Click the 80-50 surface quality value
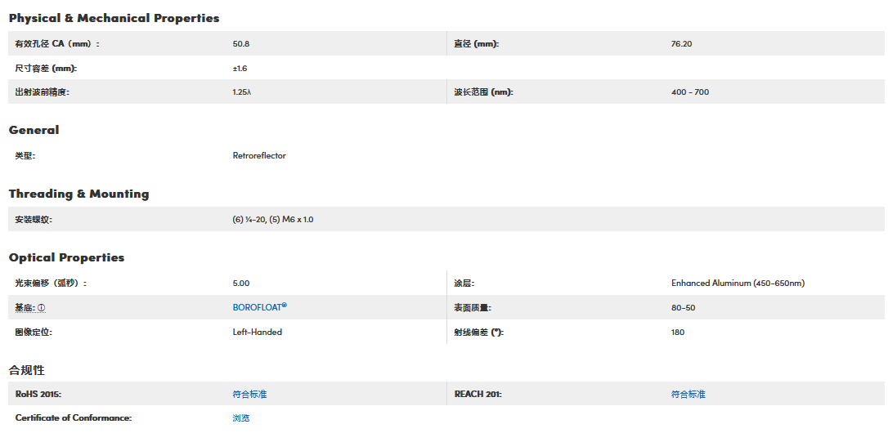This screenshot has width=888, height=442. 683,308
